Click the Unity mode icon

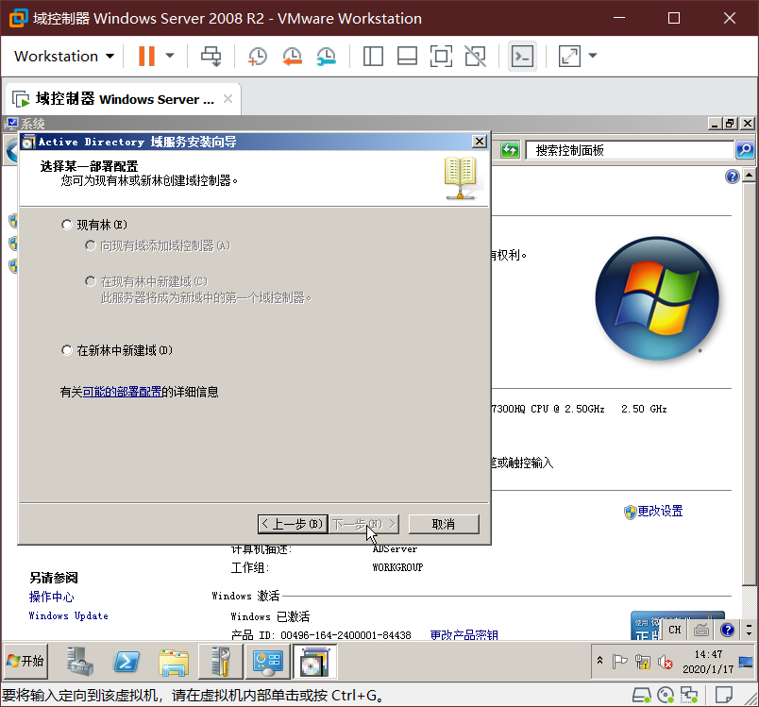(476, 56)
